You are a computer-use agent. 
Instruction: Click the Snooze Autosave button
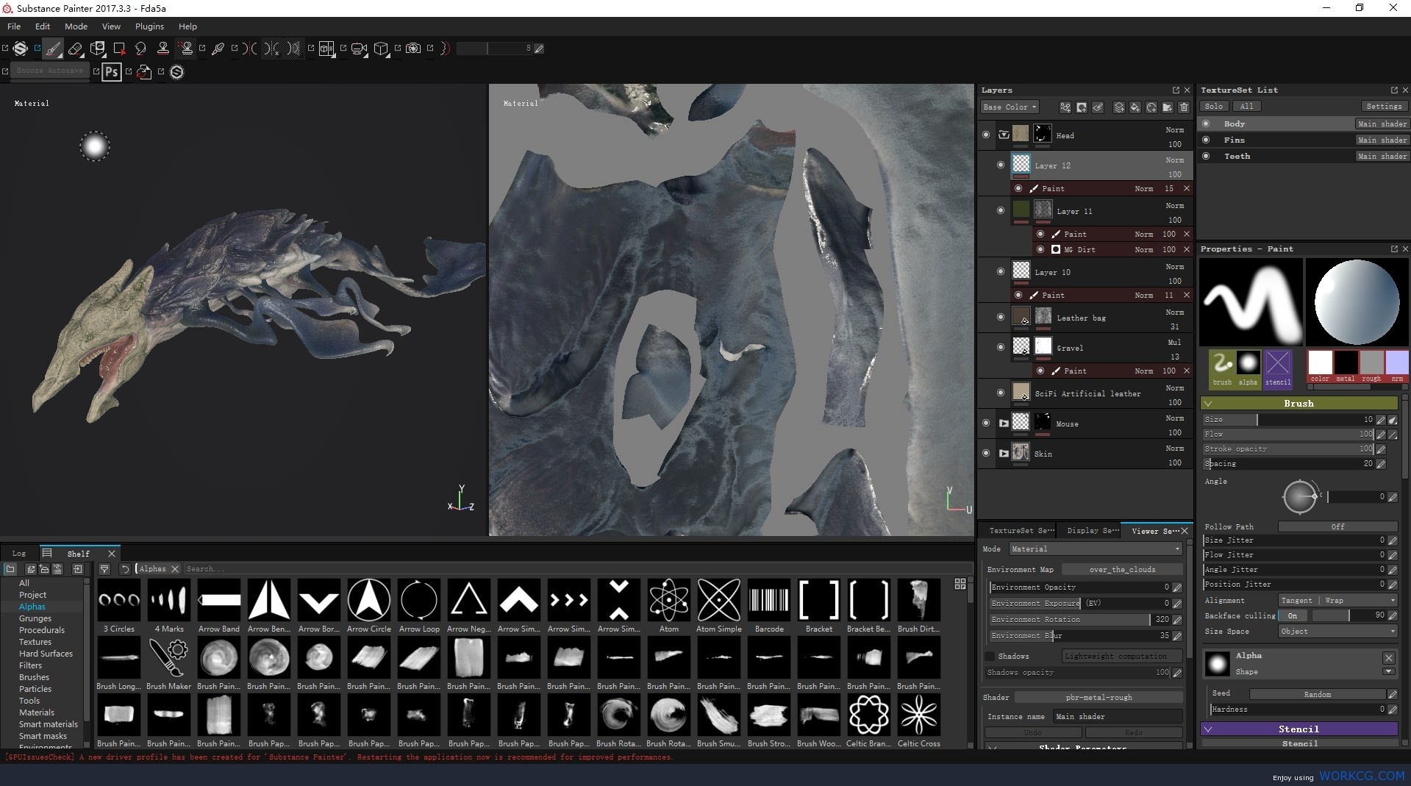[x=49, y=71]
